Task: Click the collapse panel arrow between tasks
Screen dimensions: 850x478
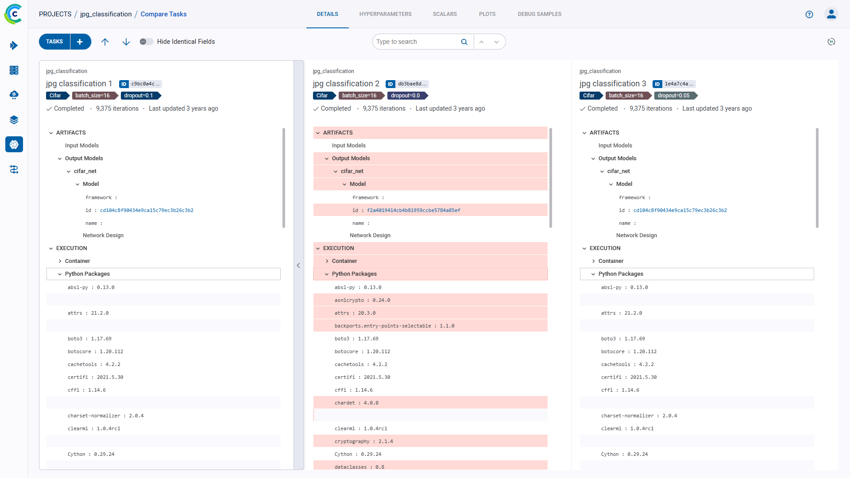Action: tap(299, 265)
